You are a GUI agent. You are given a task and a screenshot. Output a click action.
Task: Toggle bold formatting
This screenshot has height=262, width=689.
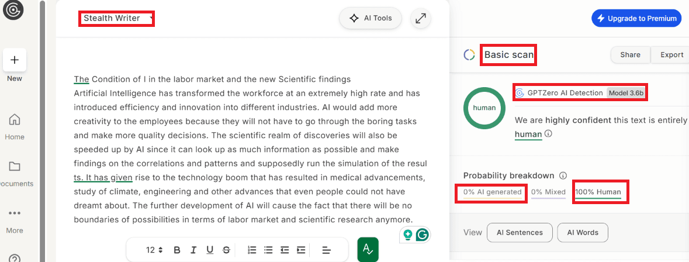click(177, 250)
